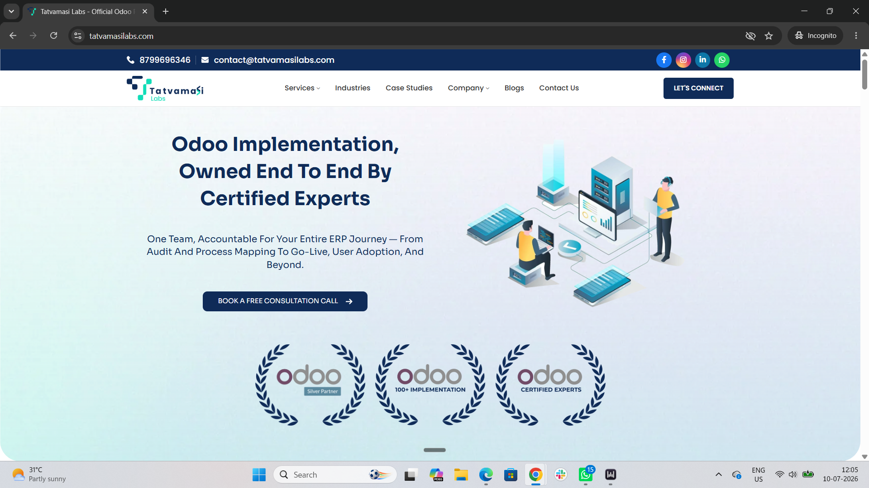The width and height of the screenshot is (869, 488).
Task: Open the LinkedIn social icon
Action: coord(702,60)
